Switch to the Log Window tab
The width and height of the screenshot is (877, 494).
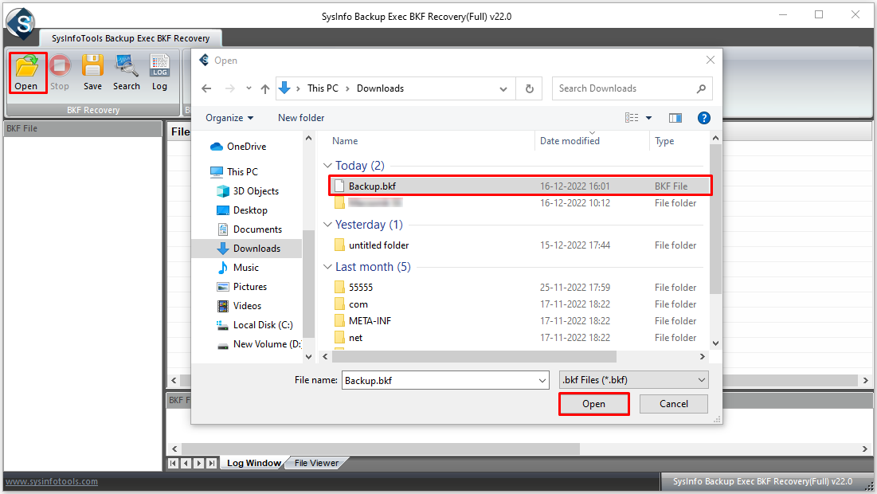[x=253, y=463]
